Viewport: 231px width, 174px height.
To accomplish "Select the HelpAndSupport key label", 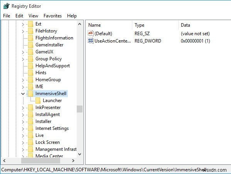I will pyautogui.click(x=52, y=66).
